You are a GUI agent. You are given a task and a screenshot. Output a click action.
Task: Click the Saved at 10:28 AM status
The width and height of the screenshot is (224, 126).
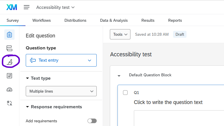click(x=152, y=34)
